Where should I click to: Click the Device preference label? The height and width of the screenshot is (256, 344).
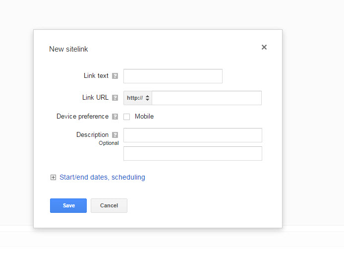[82, 117]
